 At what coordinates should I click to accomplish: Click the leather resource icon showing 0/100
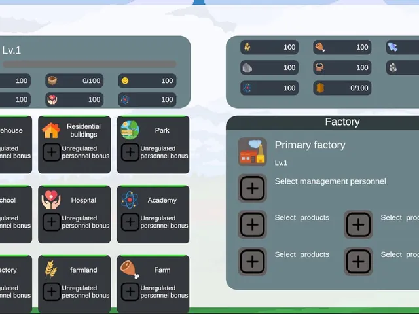(320, 88)
